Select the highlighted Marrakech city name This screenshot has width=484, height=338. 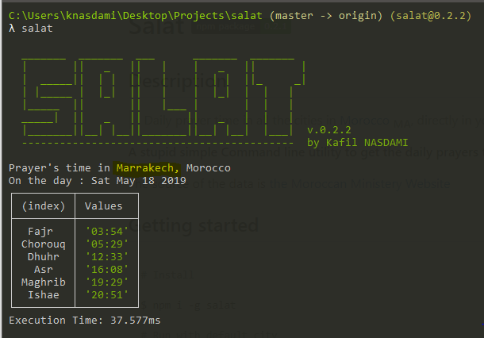coord(145,168)
